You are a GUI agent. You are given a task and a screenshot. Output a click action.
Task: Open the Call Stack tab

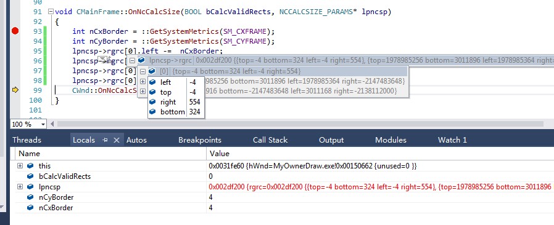(x=270, y=140)
